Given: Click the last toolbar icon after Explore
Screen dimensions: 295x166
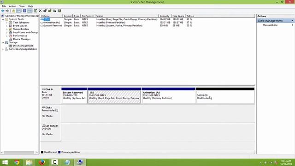Looking at the screenshot, I should (59, 11).
